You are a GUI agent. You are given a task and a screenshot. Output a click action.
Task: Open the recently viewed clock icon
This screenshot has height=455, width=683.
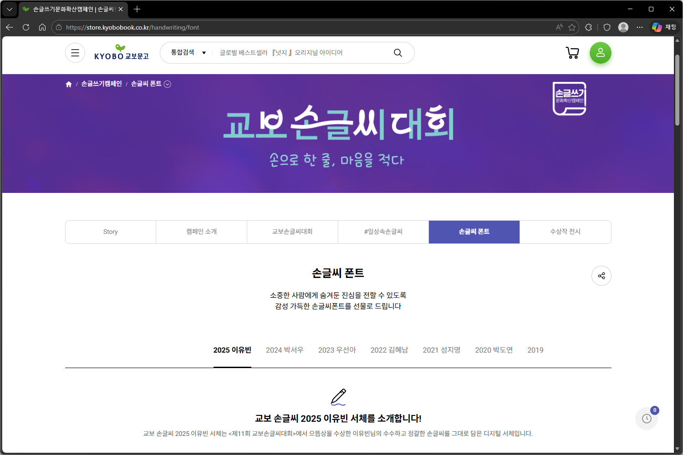[x=647, y=419]
